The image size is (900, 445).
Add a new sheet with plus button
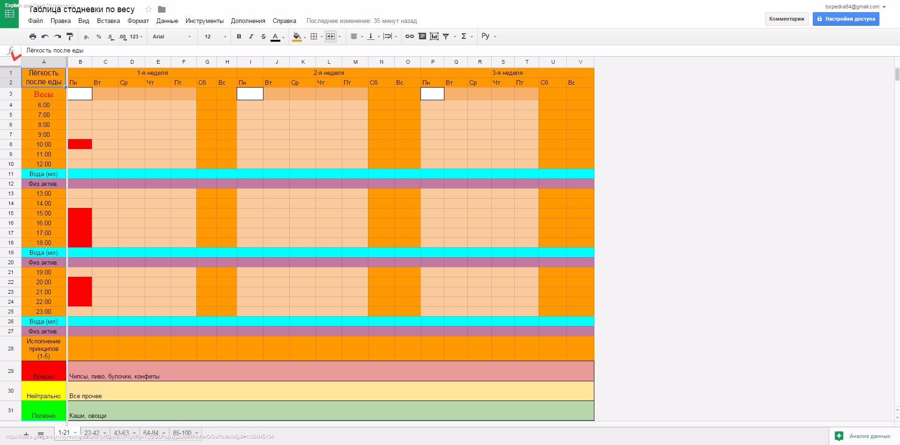click(x=26, y=434)
